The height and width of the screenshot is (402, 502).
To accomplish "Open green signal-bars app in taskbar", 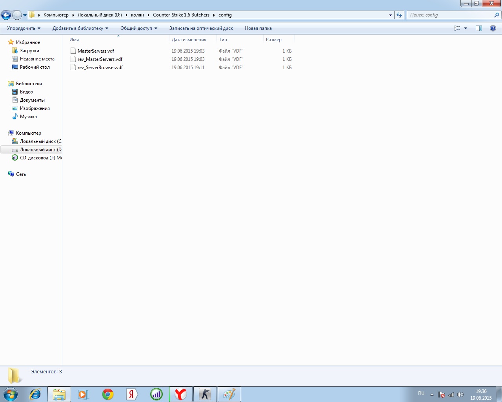I will click(x=156, y=394).
